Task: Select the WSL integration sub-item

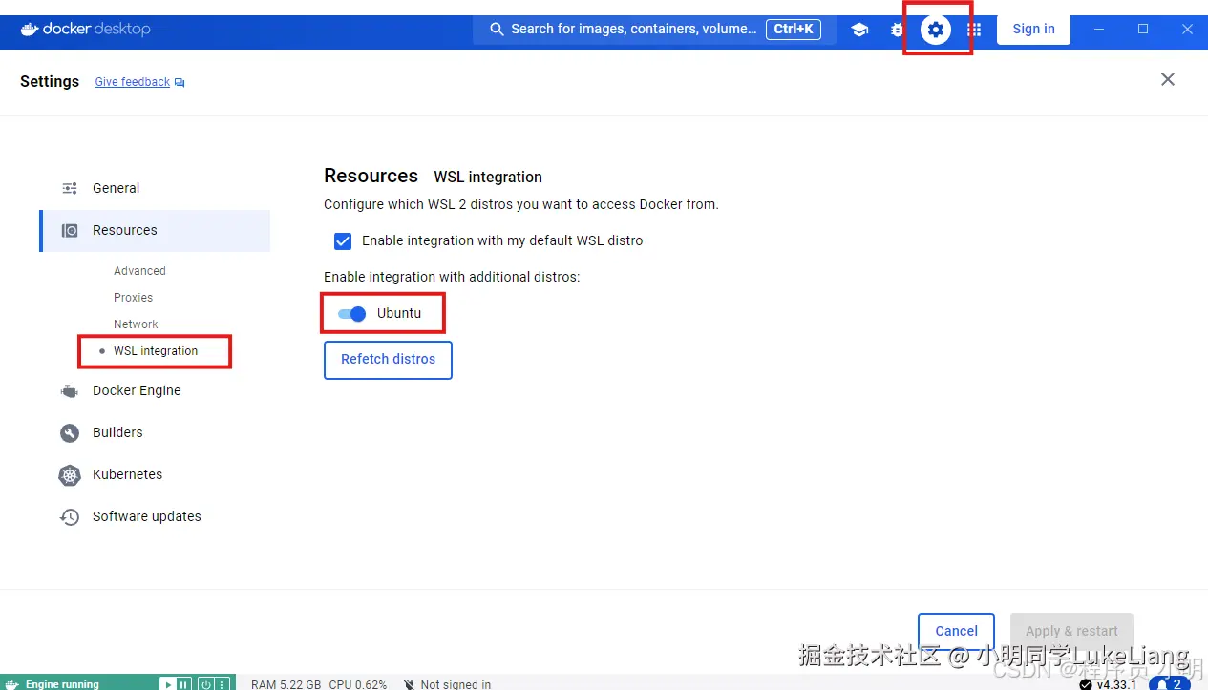Action: [156, 351]
